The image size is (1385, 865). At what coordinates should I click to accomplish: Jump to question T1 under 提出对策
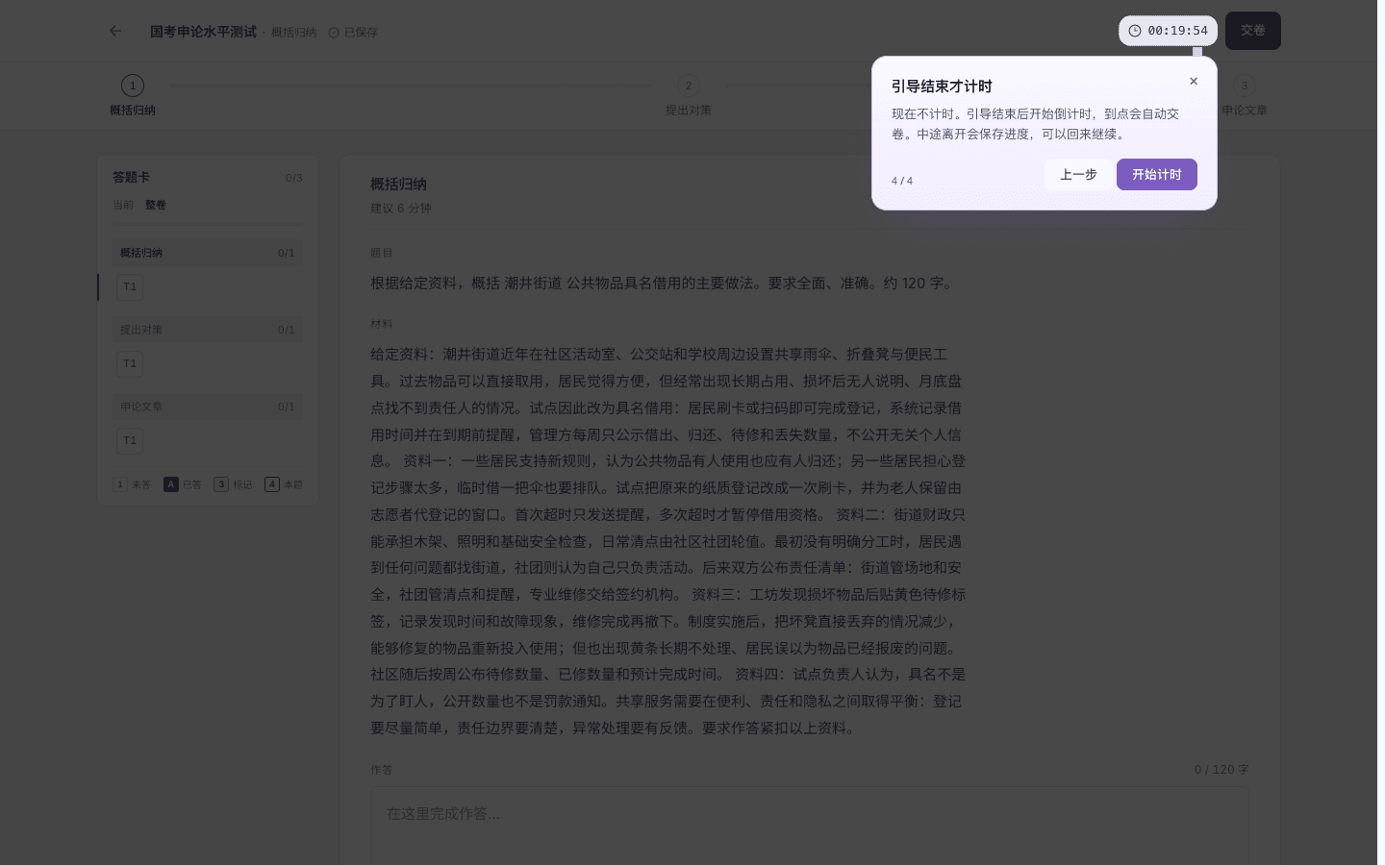click(130, 364)
